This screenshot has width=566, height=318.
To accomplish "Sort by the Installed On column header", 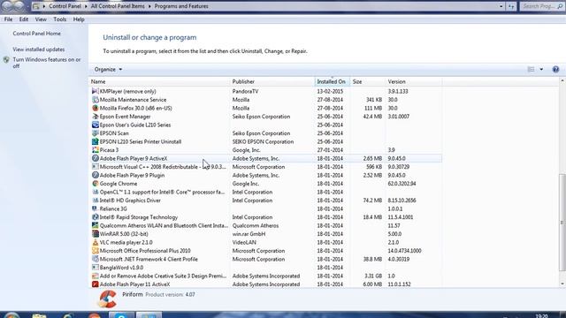I will coord(333,82).
